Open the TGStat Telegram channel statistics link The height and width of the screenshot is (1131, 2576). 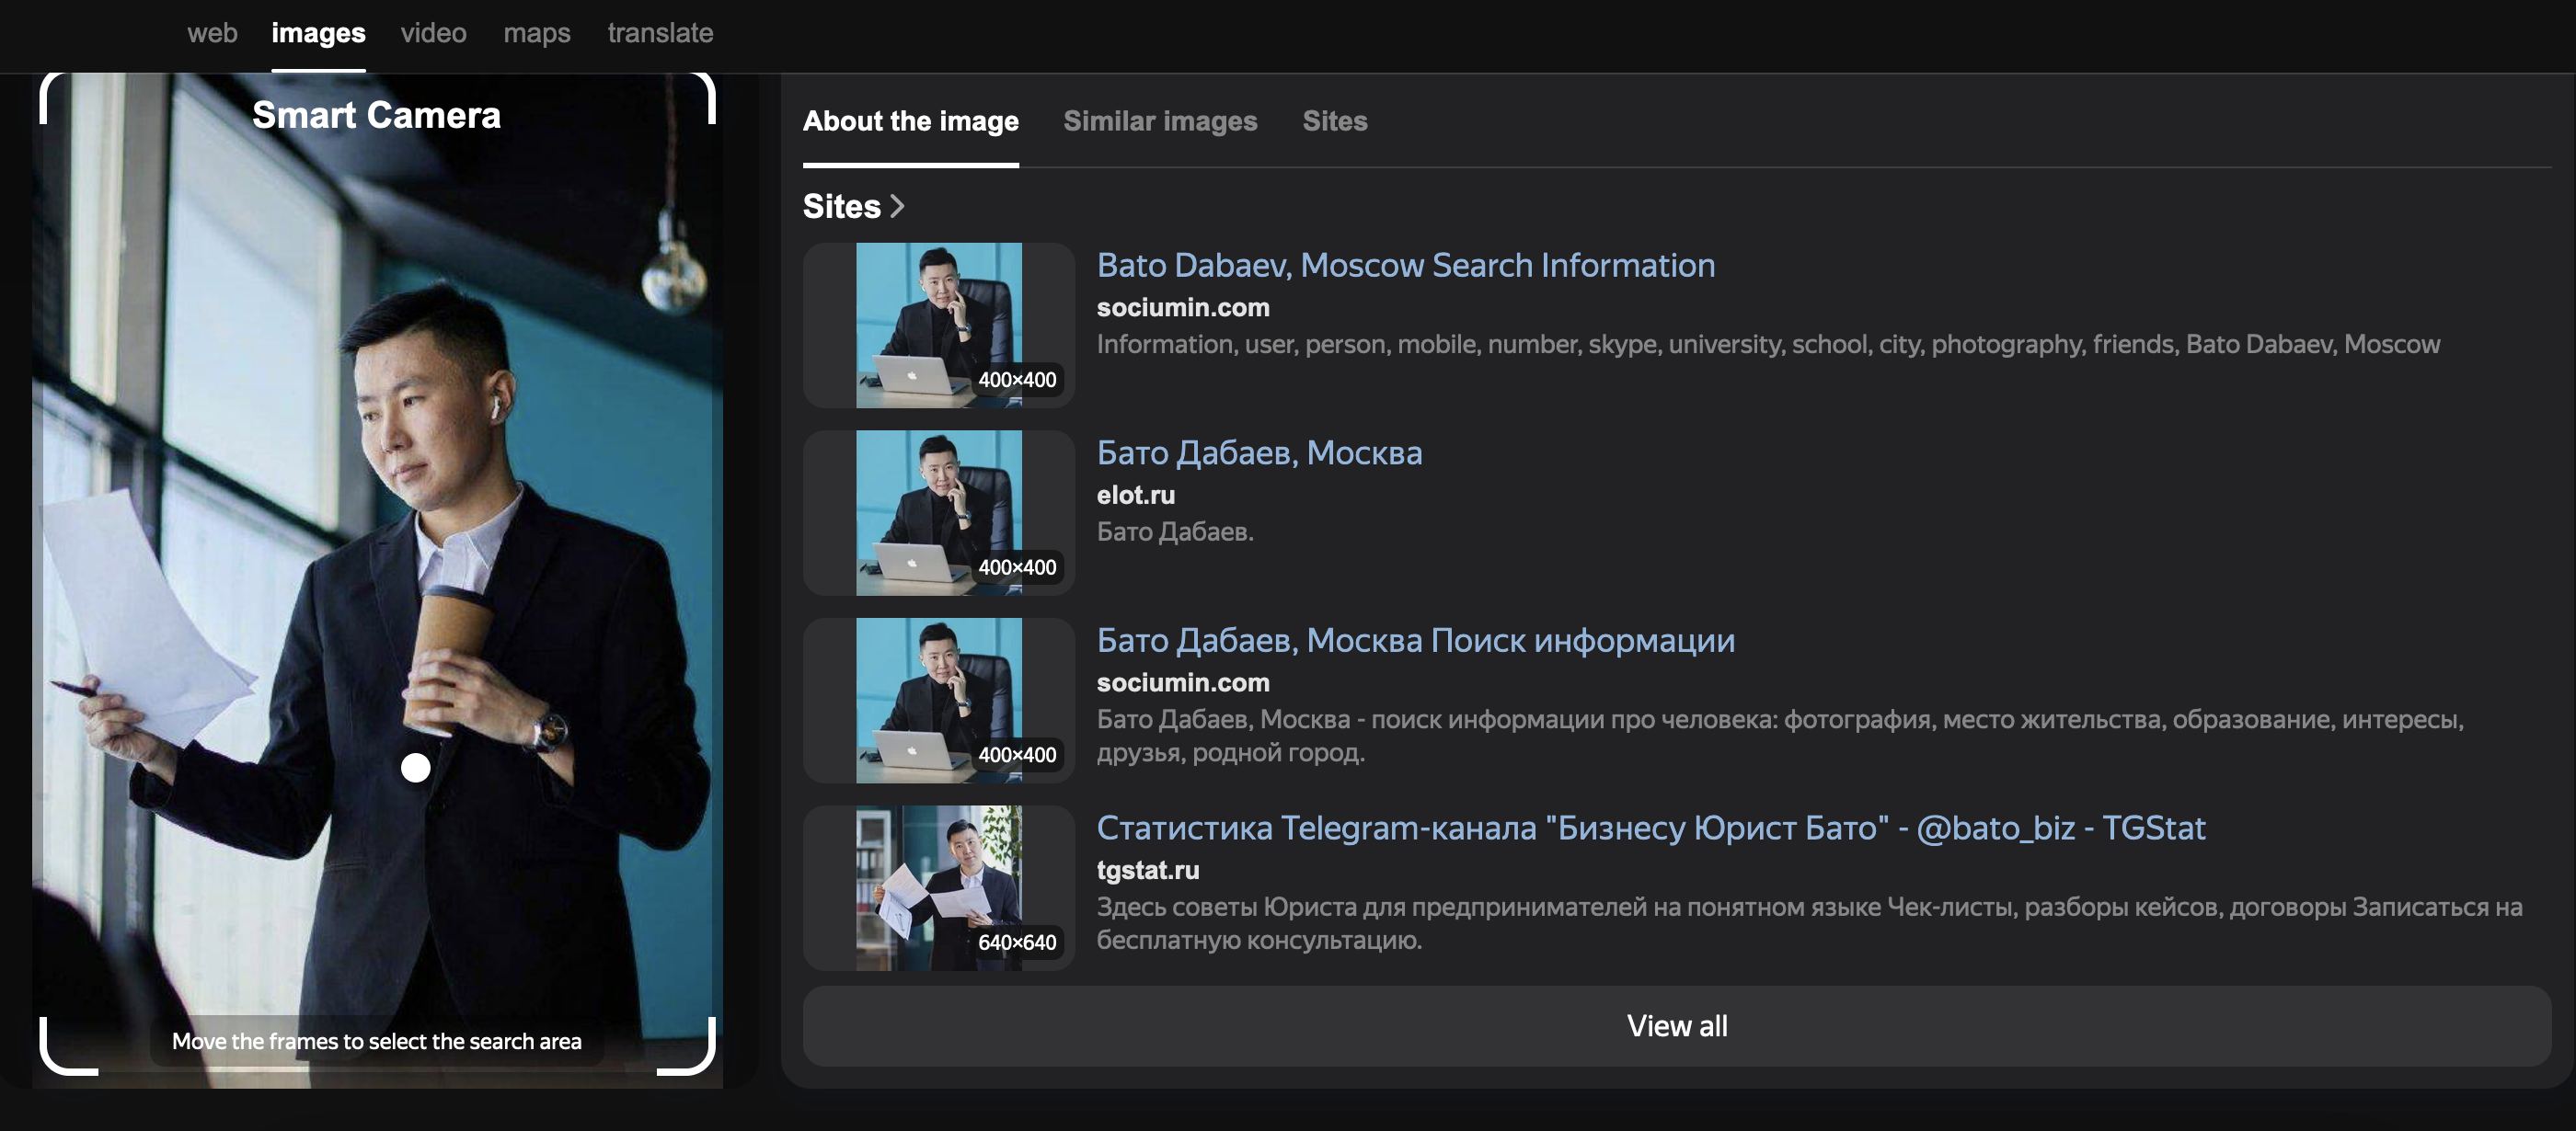1650,828
